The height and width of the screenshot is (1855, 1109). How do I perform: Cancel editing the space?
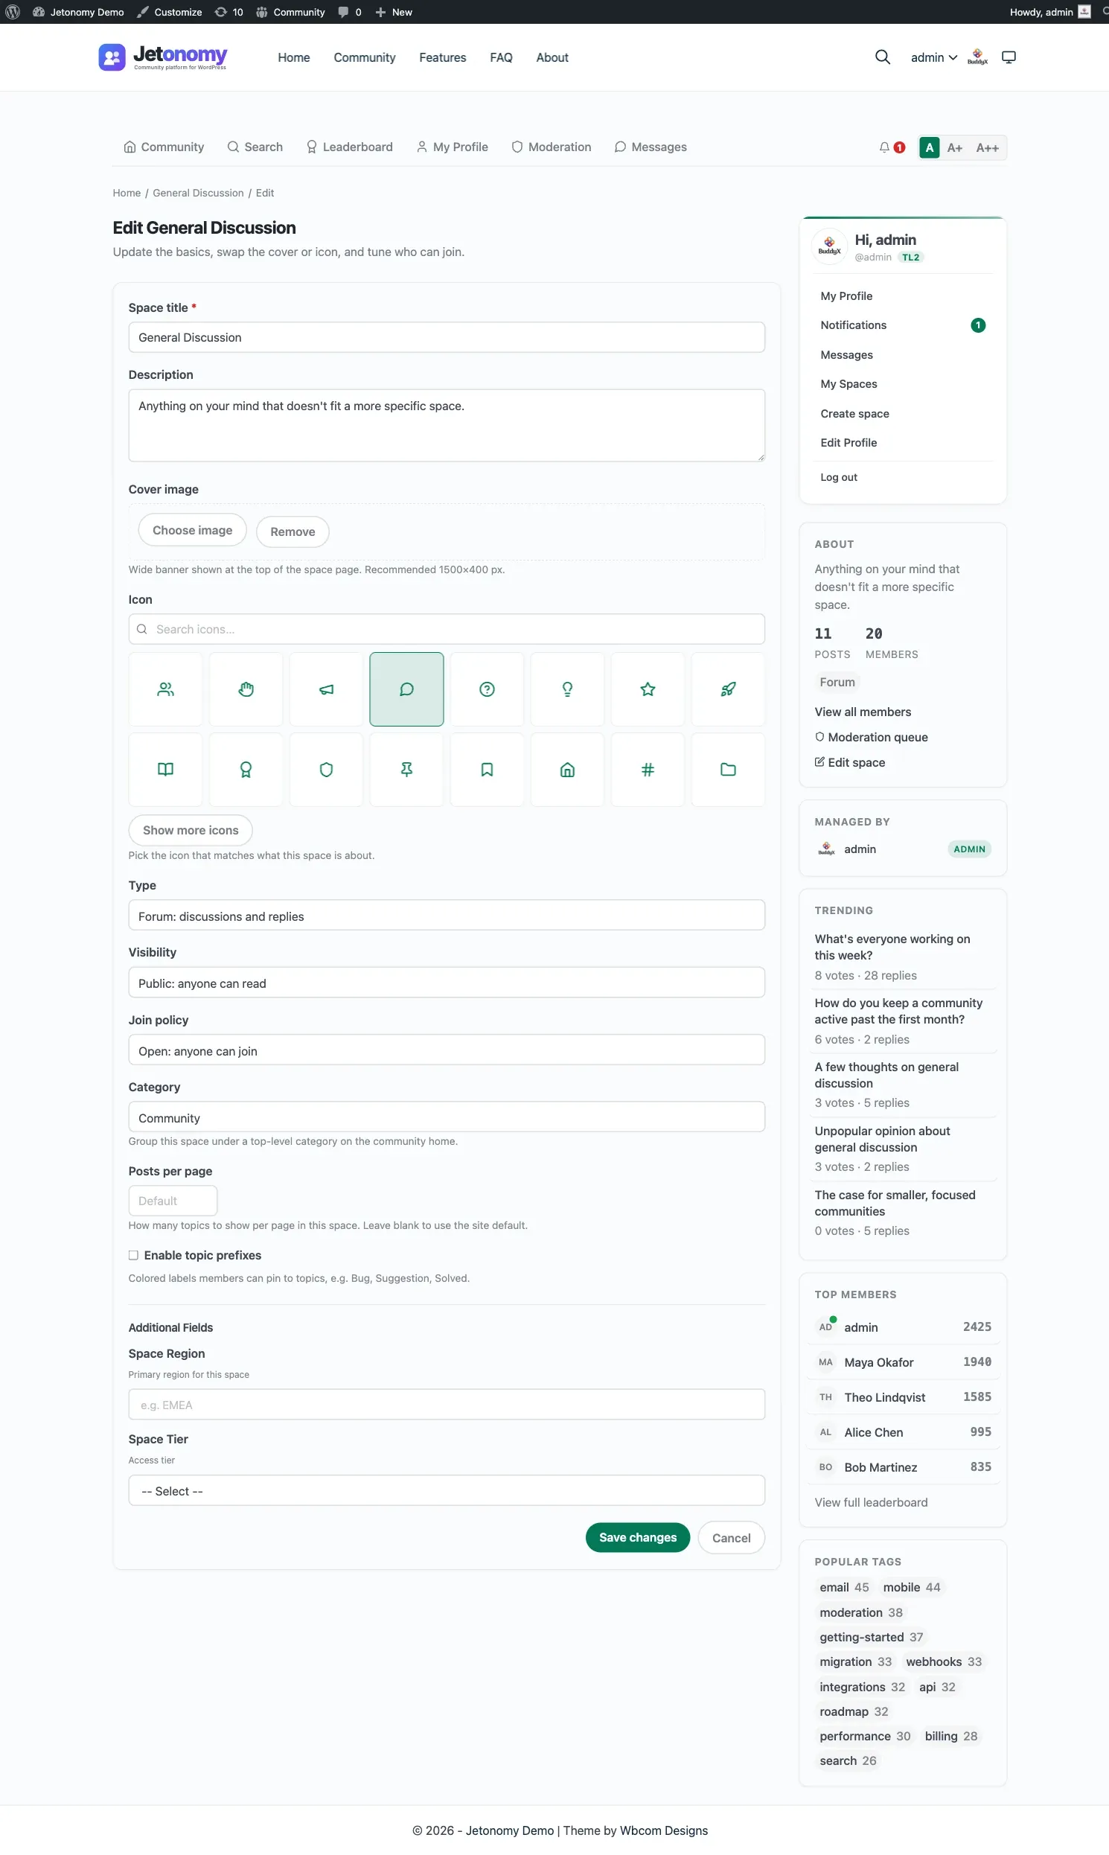point(731,1537)
